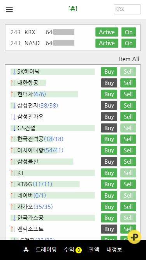Open the KRX market selector field

tap(127, 9)
